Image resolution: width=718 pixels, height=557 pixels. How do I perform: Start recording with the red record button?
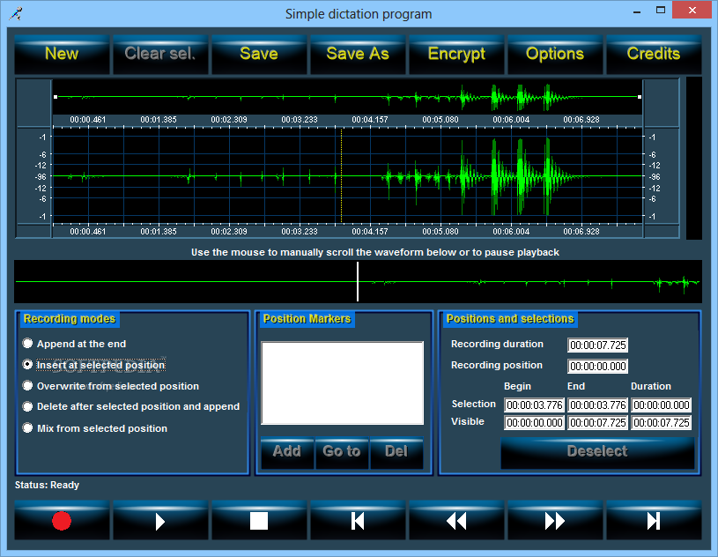tap(62, 521)
